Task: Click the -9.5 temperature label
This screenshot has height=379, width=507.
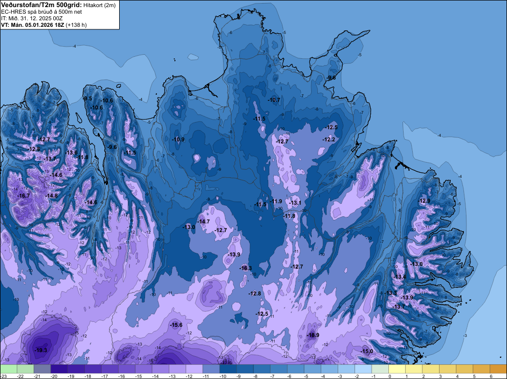Action: [x=88, y=98]
